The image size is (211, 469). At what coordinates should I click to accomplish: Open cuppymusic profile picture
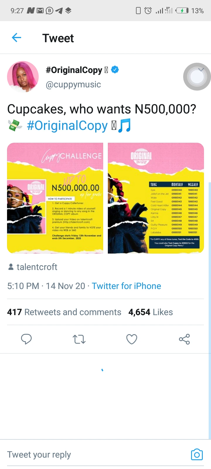[x=23, y=77]
